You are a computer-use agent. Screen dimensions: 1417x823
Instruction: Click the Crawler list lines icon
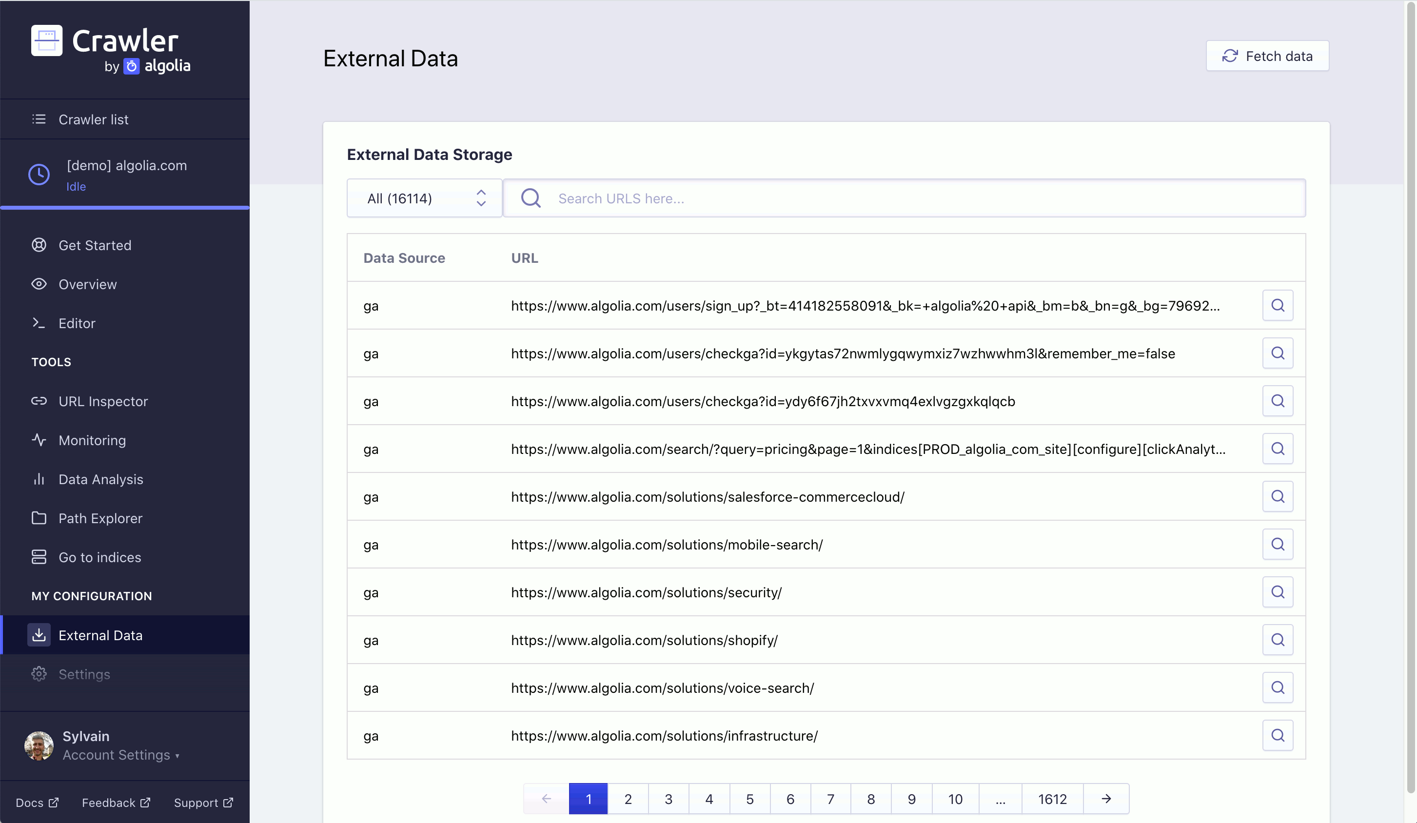[39, 119]
